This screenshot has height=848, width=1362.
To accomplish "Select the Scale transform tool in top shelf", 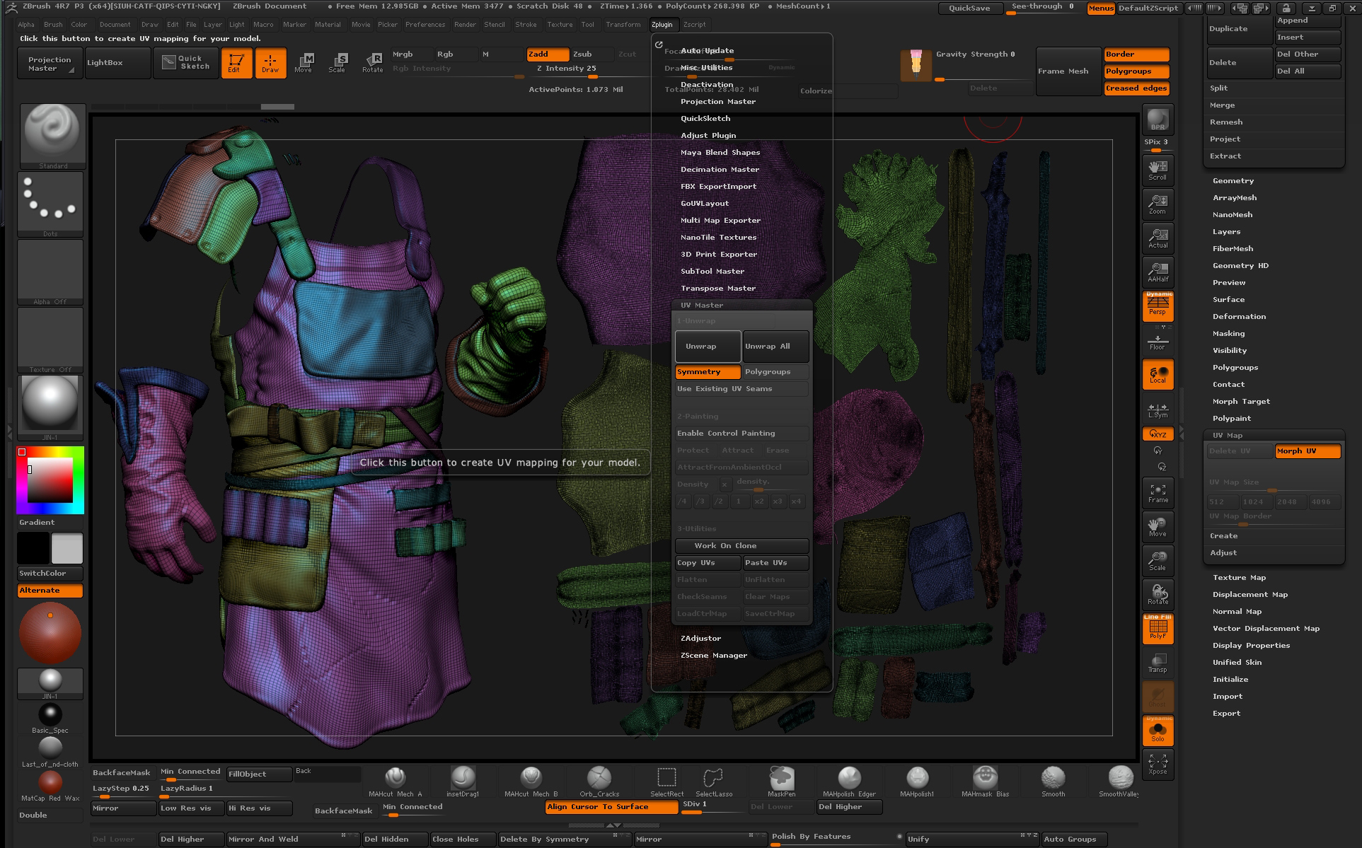I will (337, 63).
